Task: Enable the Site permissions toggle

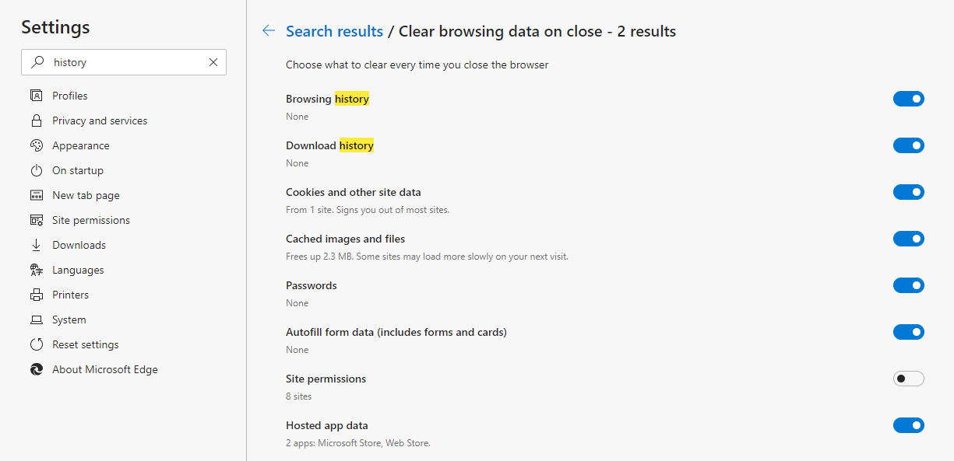Action: click(x=908, y=379)
